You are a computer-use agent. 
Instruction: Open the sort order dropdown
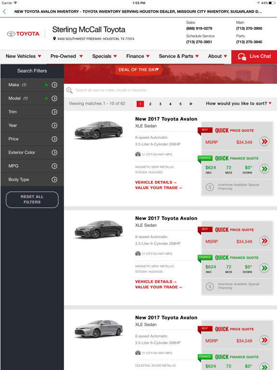tap(239, 104)
